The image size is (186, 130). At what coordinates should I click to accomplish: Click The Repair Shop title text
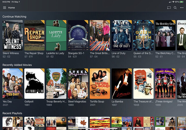tap(34, 53)
